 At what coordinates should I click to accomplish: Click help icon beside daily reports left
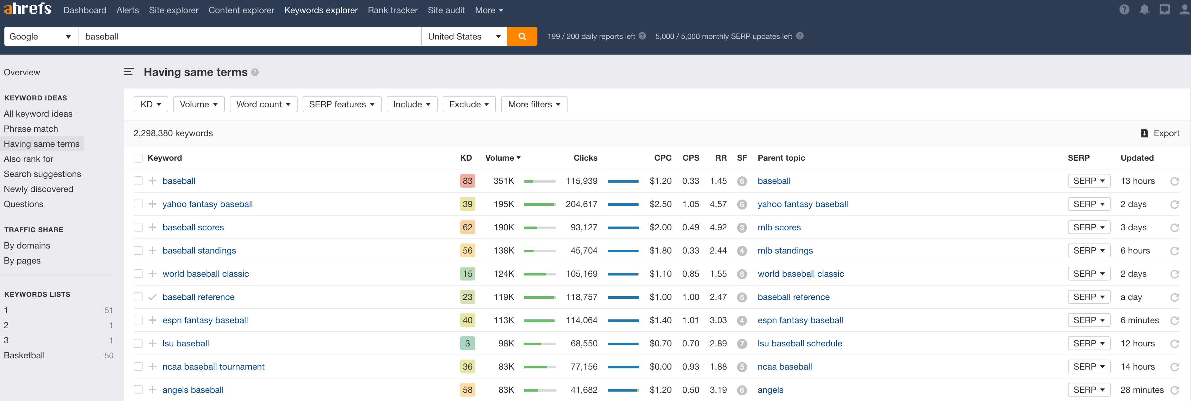(x=642, y=36)
